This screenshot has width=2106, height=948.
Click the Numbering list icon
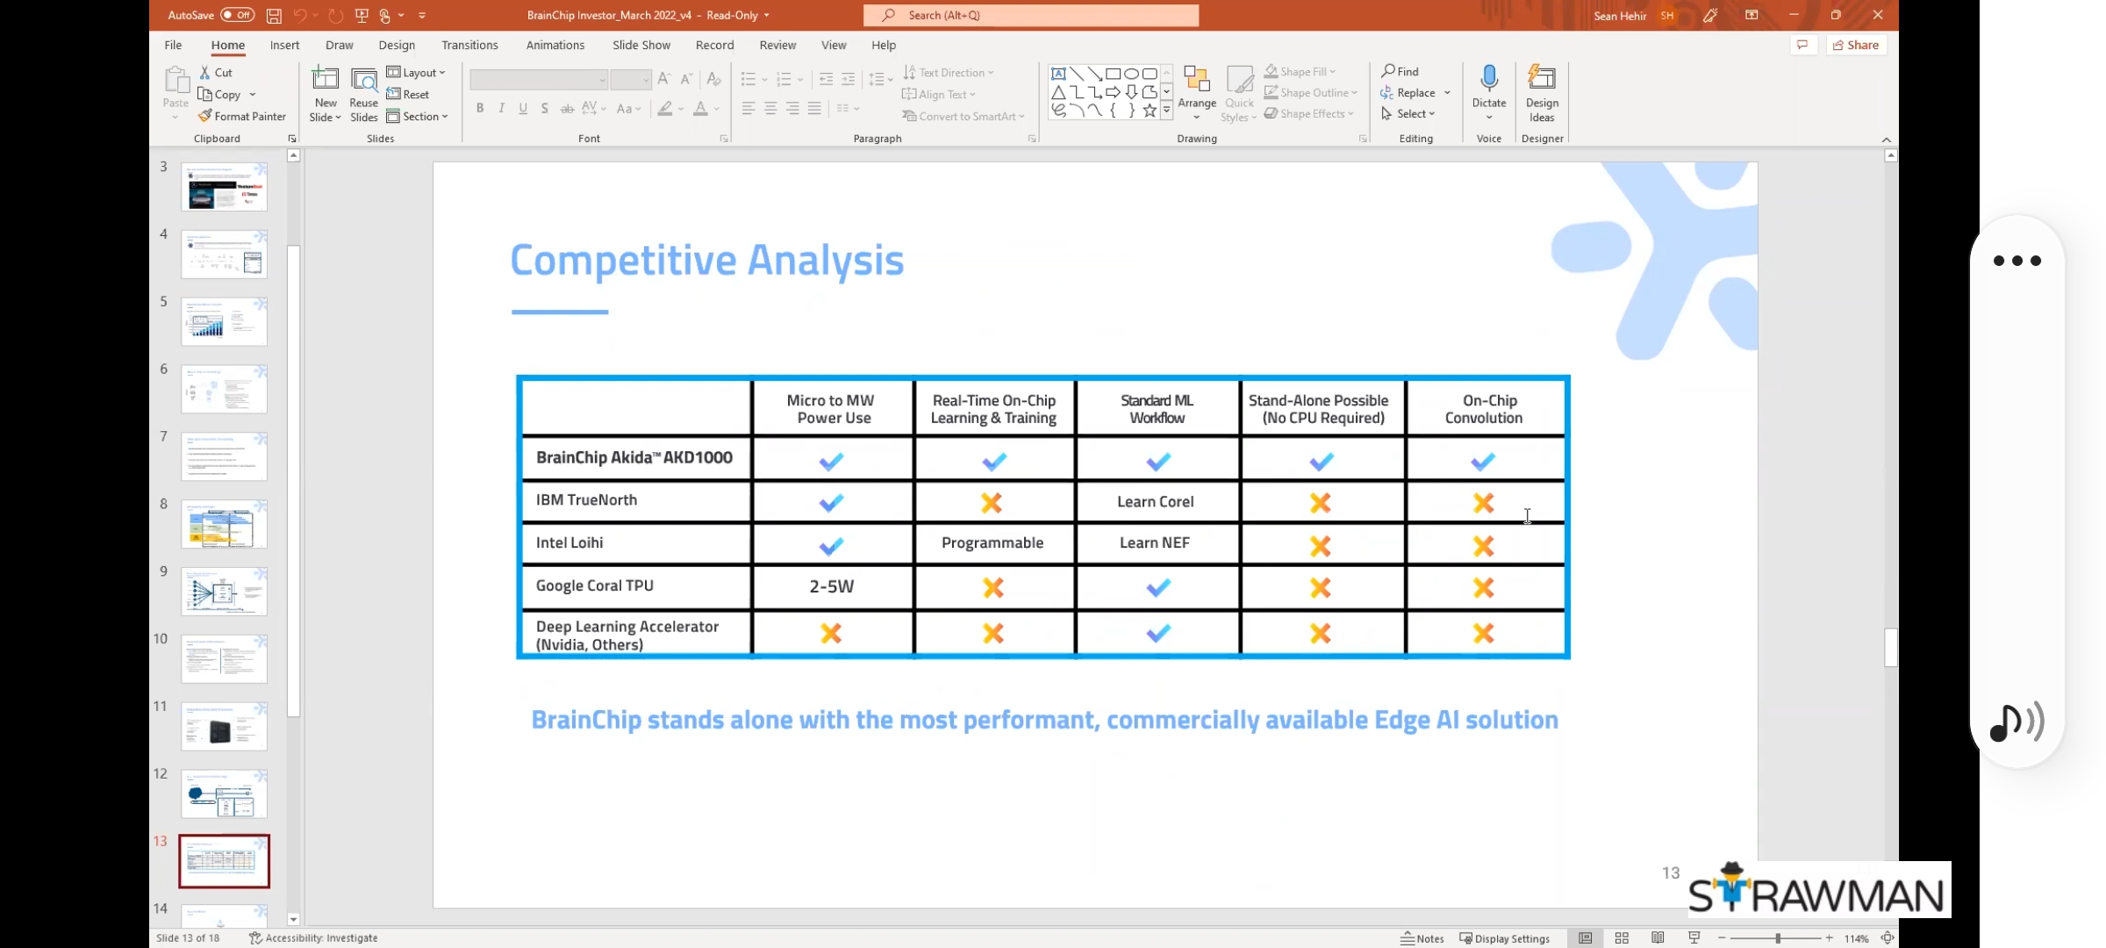[784, 79]
